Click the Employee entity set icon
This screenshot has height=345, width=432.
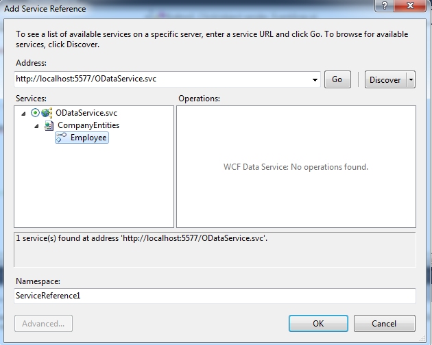(61, 138)
